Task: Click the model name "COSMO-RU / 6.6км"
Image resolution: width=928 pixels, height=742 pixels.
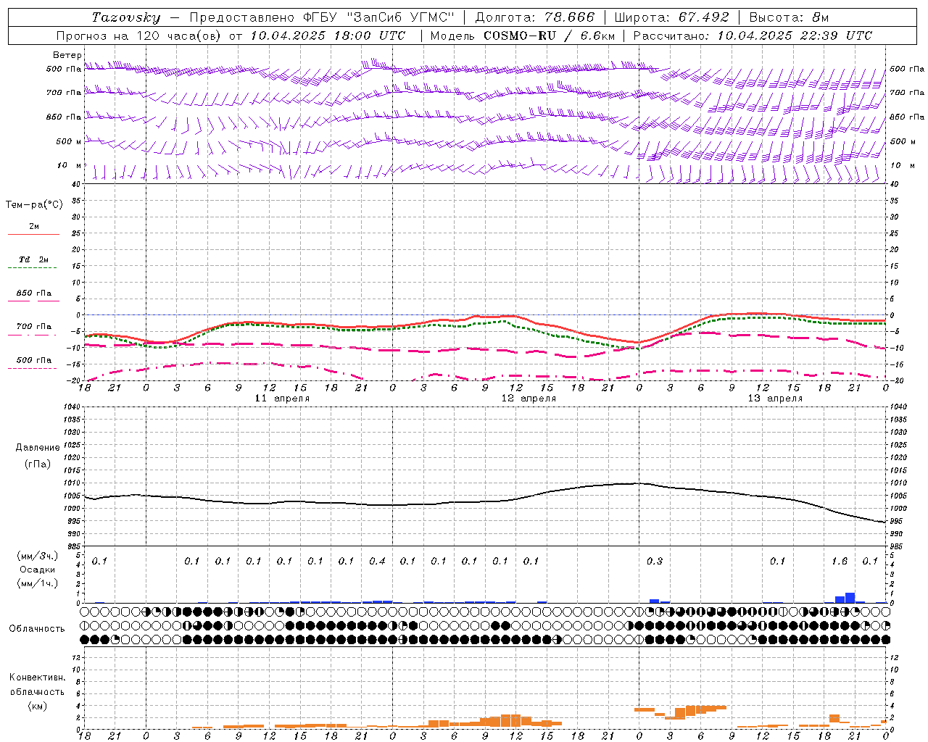Action: (x=550, y=36)
